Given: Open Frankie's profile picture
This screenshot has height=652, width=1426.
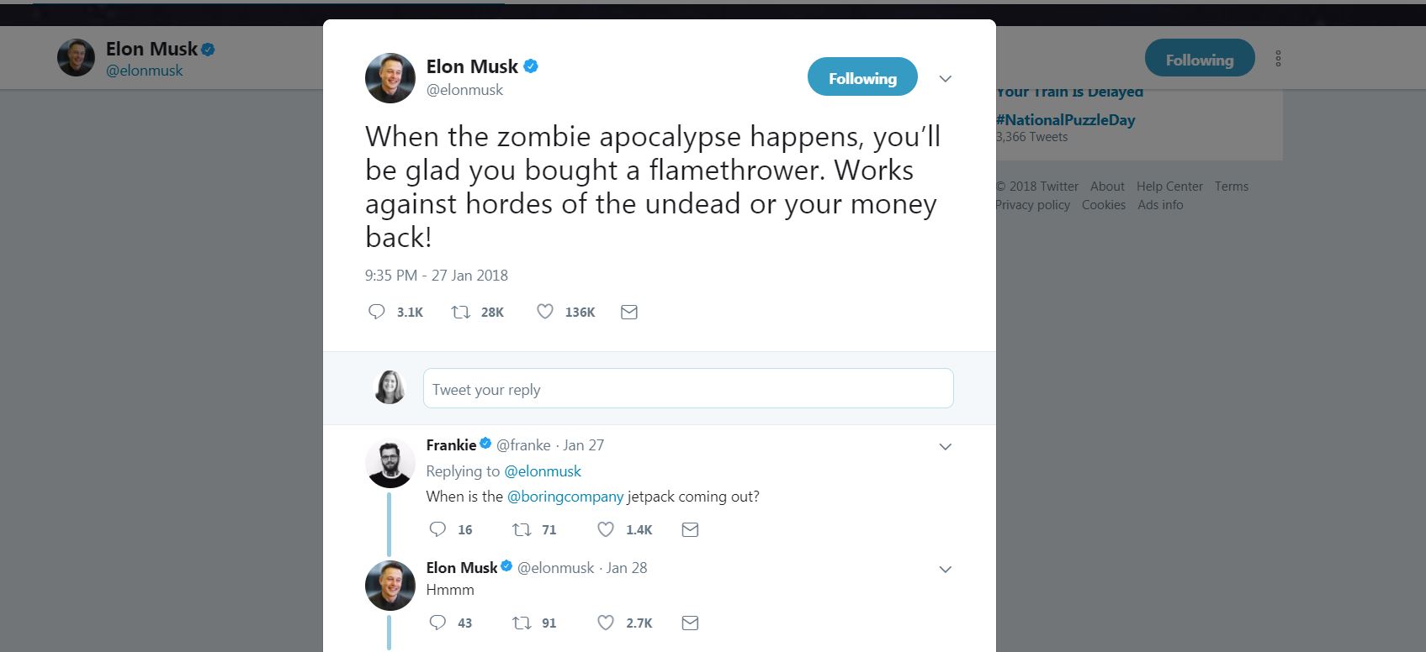Looking at the screenshot, I should 390,462.
